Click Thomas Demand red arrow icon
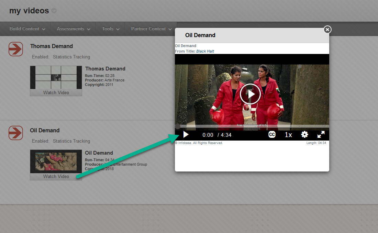This screenshot has height=233, width=378. pos(16,49)
